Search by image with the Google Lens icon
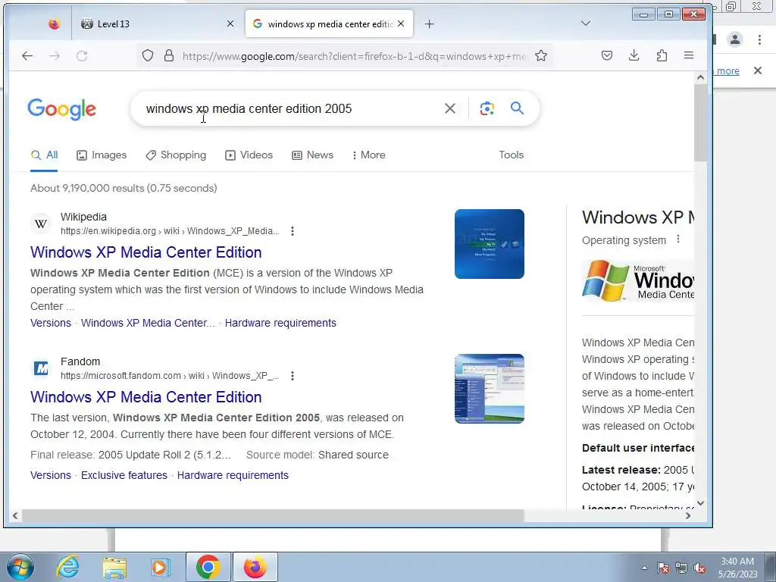This screenshot has height=582, width=776. tap(487, 108)
